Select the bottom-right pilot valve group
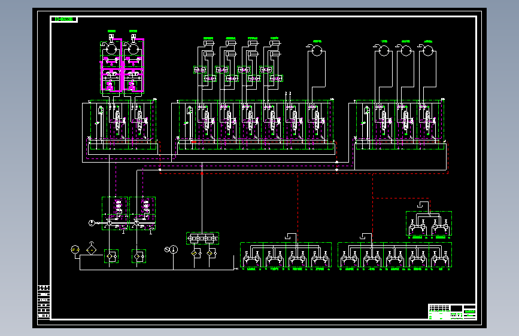 (x=395, y=255)
